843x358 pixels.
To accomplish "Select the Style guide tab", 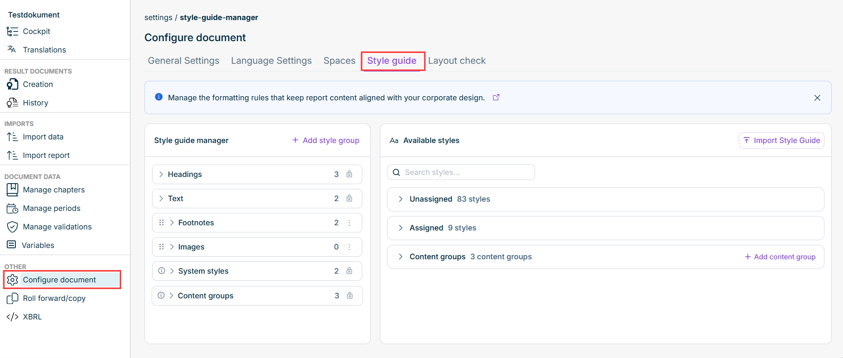I will coord(392,61).
